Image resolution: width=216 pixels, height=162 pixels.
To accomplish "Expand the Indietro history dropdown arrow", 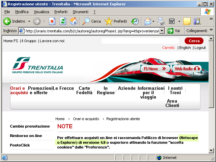I will point(29,21).
